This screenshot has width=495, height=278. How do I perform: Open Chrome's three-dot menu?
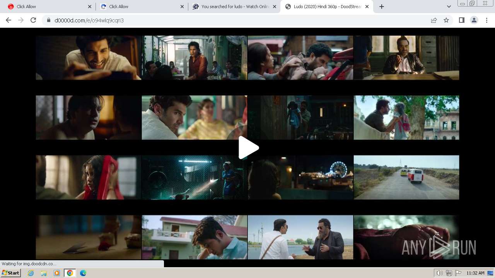point(486,20)
